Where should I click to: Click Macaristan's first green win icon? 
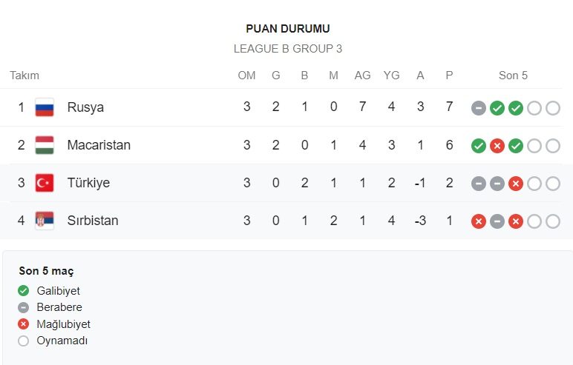click(478, 146)
